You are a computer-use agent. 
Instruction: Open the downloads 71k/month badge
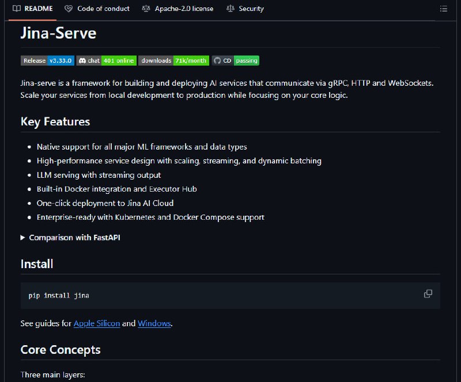click(174, 60)
